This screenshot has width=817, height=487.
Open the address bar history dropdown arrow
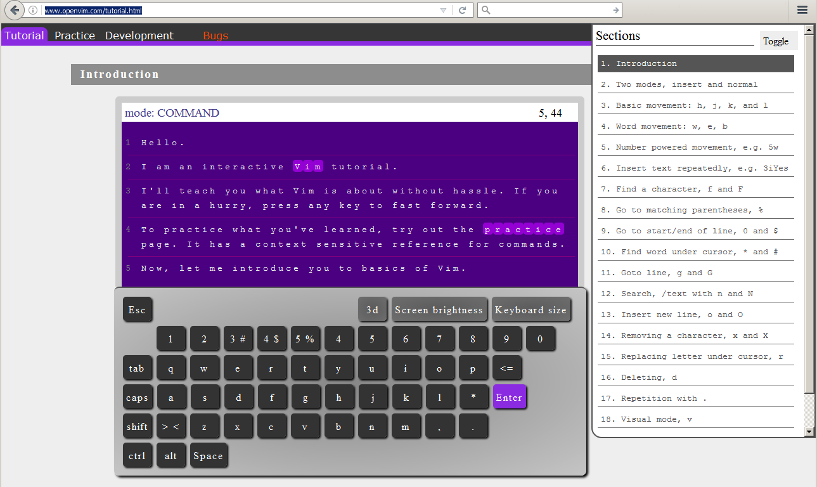coord(443,10)
